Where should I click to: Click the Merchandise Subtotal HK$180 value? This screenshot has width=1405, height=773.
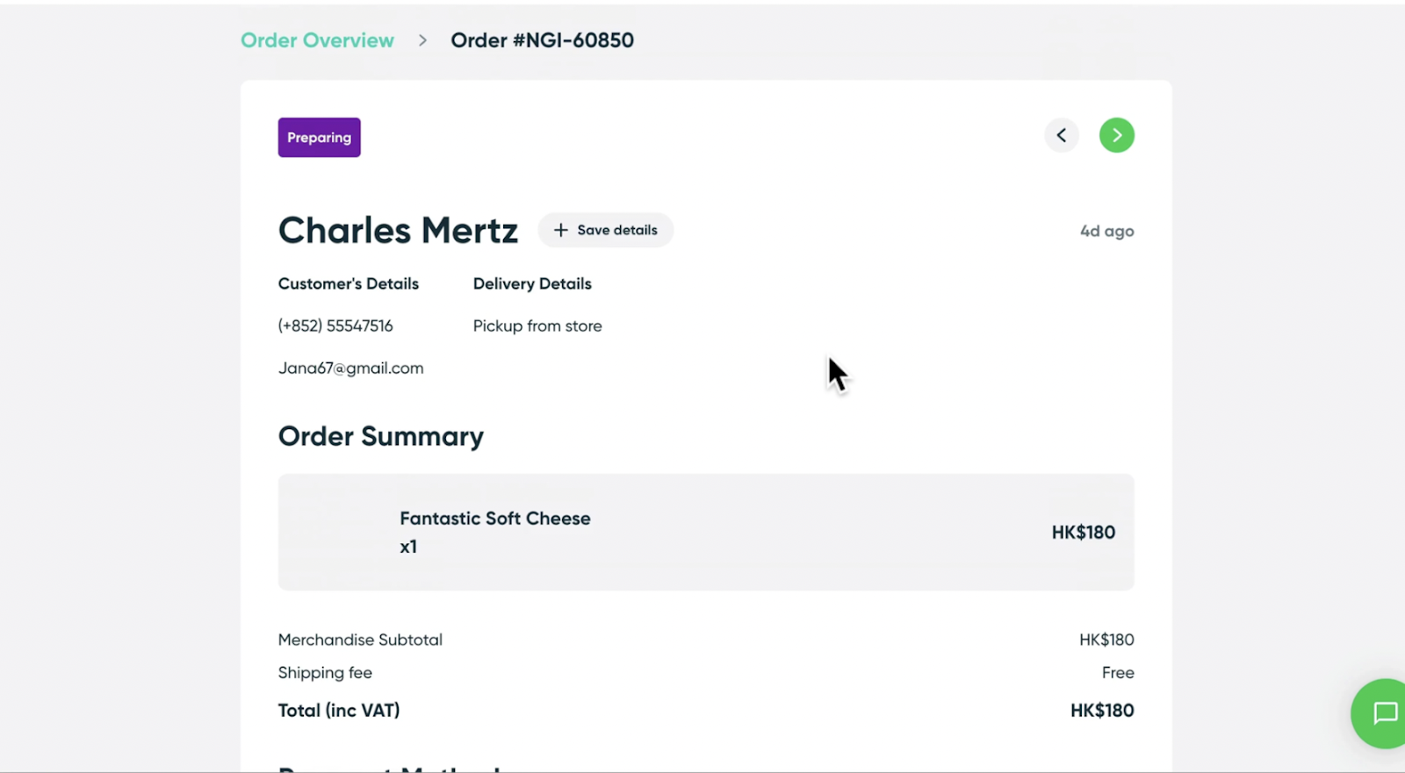click(x=1106, y=640)
